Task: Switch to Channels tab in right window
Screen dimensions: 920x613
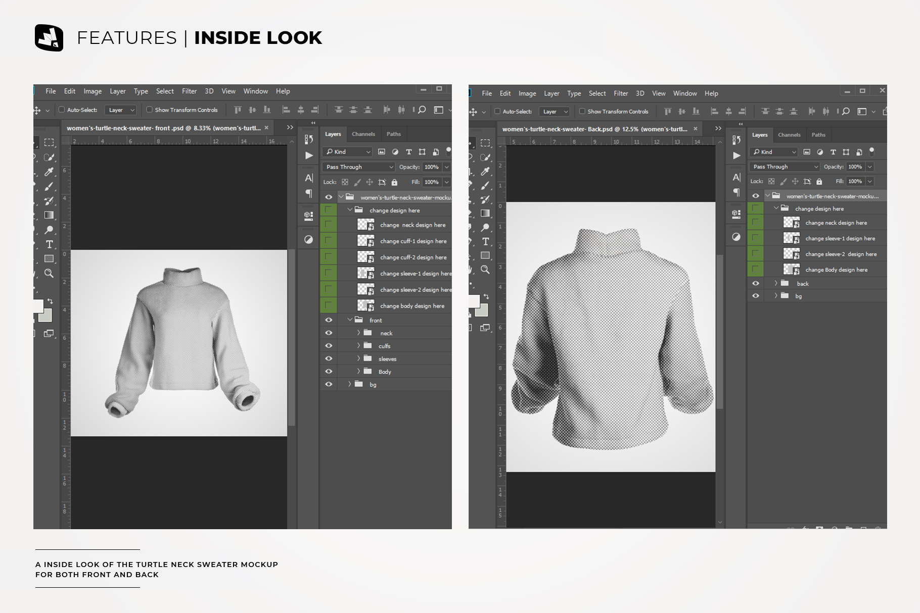Action: (x=789, y=135)
